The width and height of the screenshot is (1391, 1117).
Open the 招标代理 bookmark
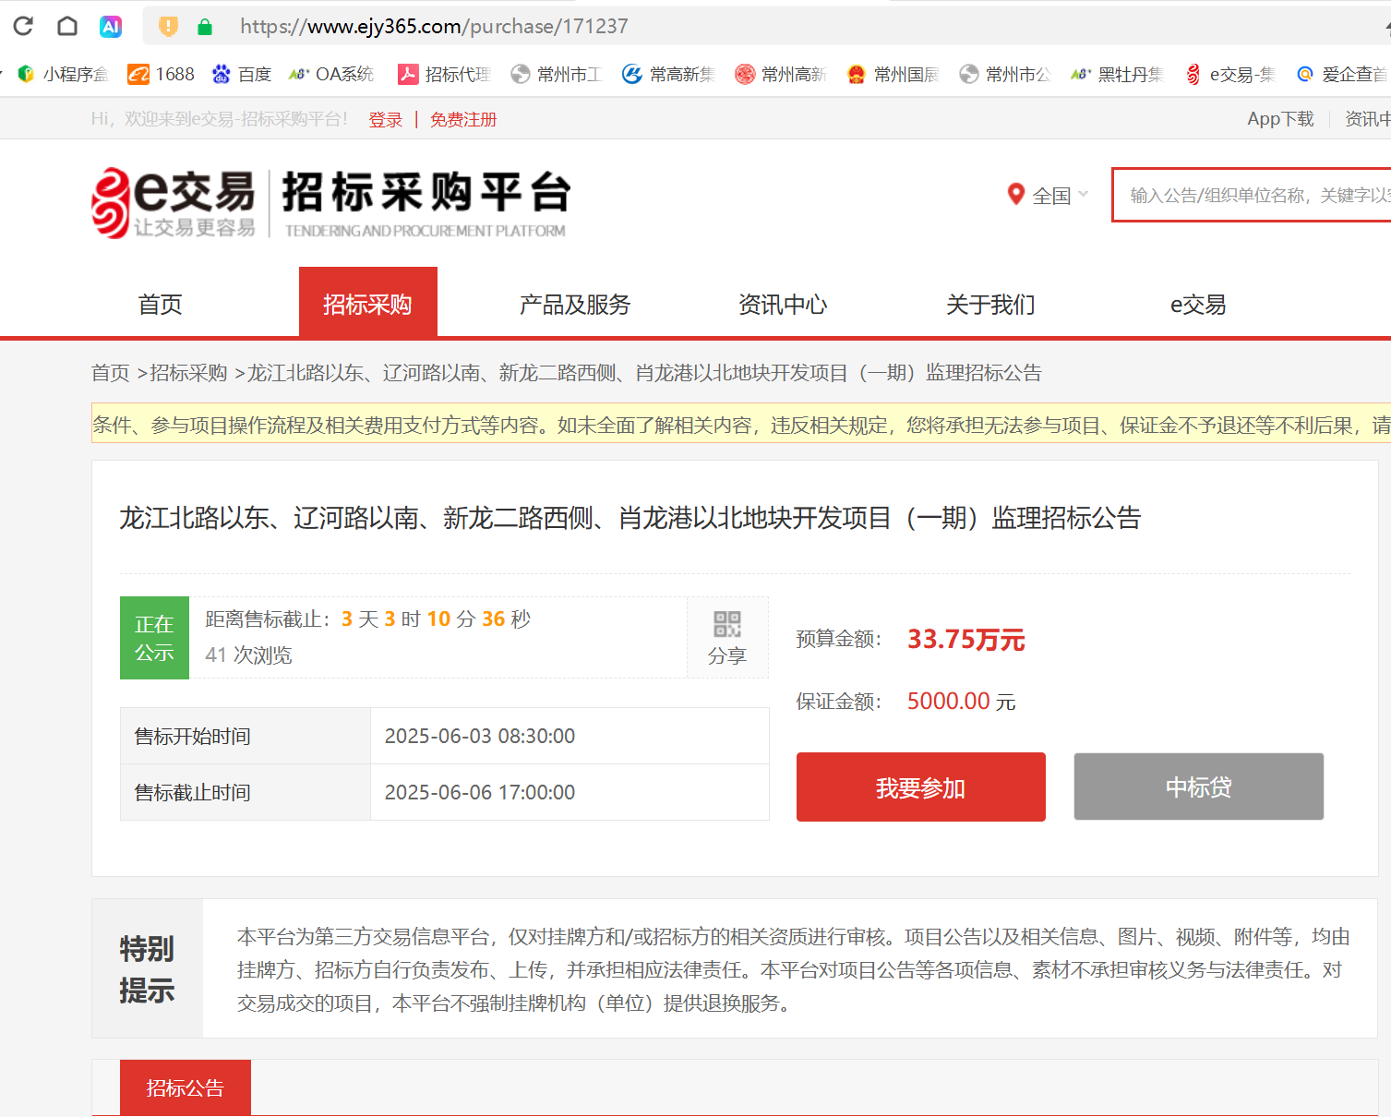[x=444, y=74]
